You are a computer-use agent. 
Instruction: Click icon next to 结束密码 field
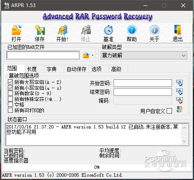coord(179,92)
